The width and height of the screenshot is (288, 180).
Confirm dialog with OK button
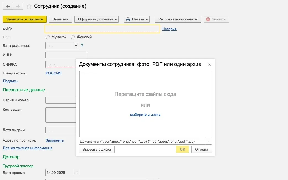[x=182, y=149]
